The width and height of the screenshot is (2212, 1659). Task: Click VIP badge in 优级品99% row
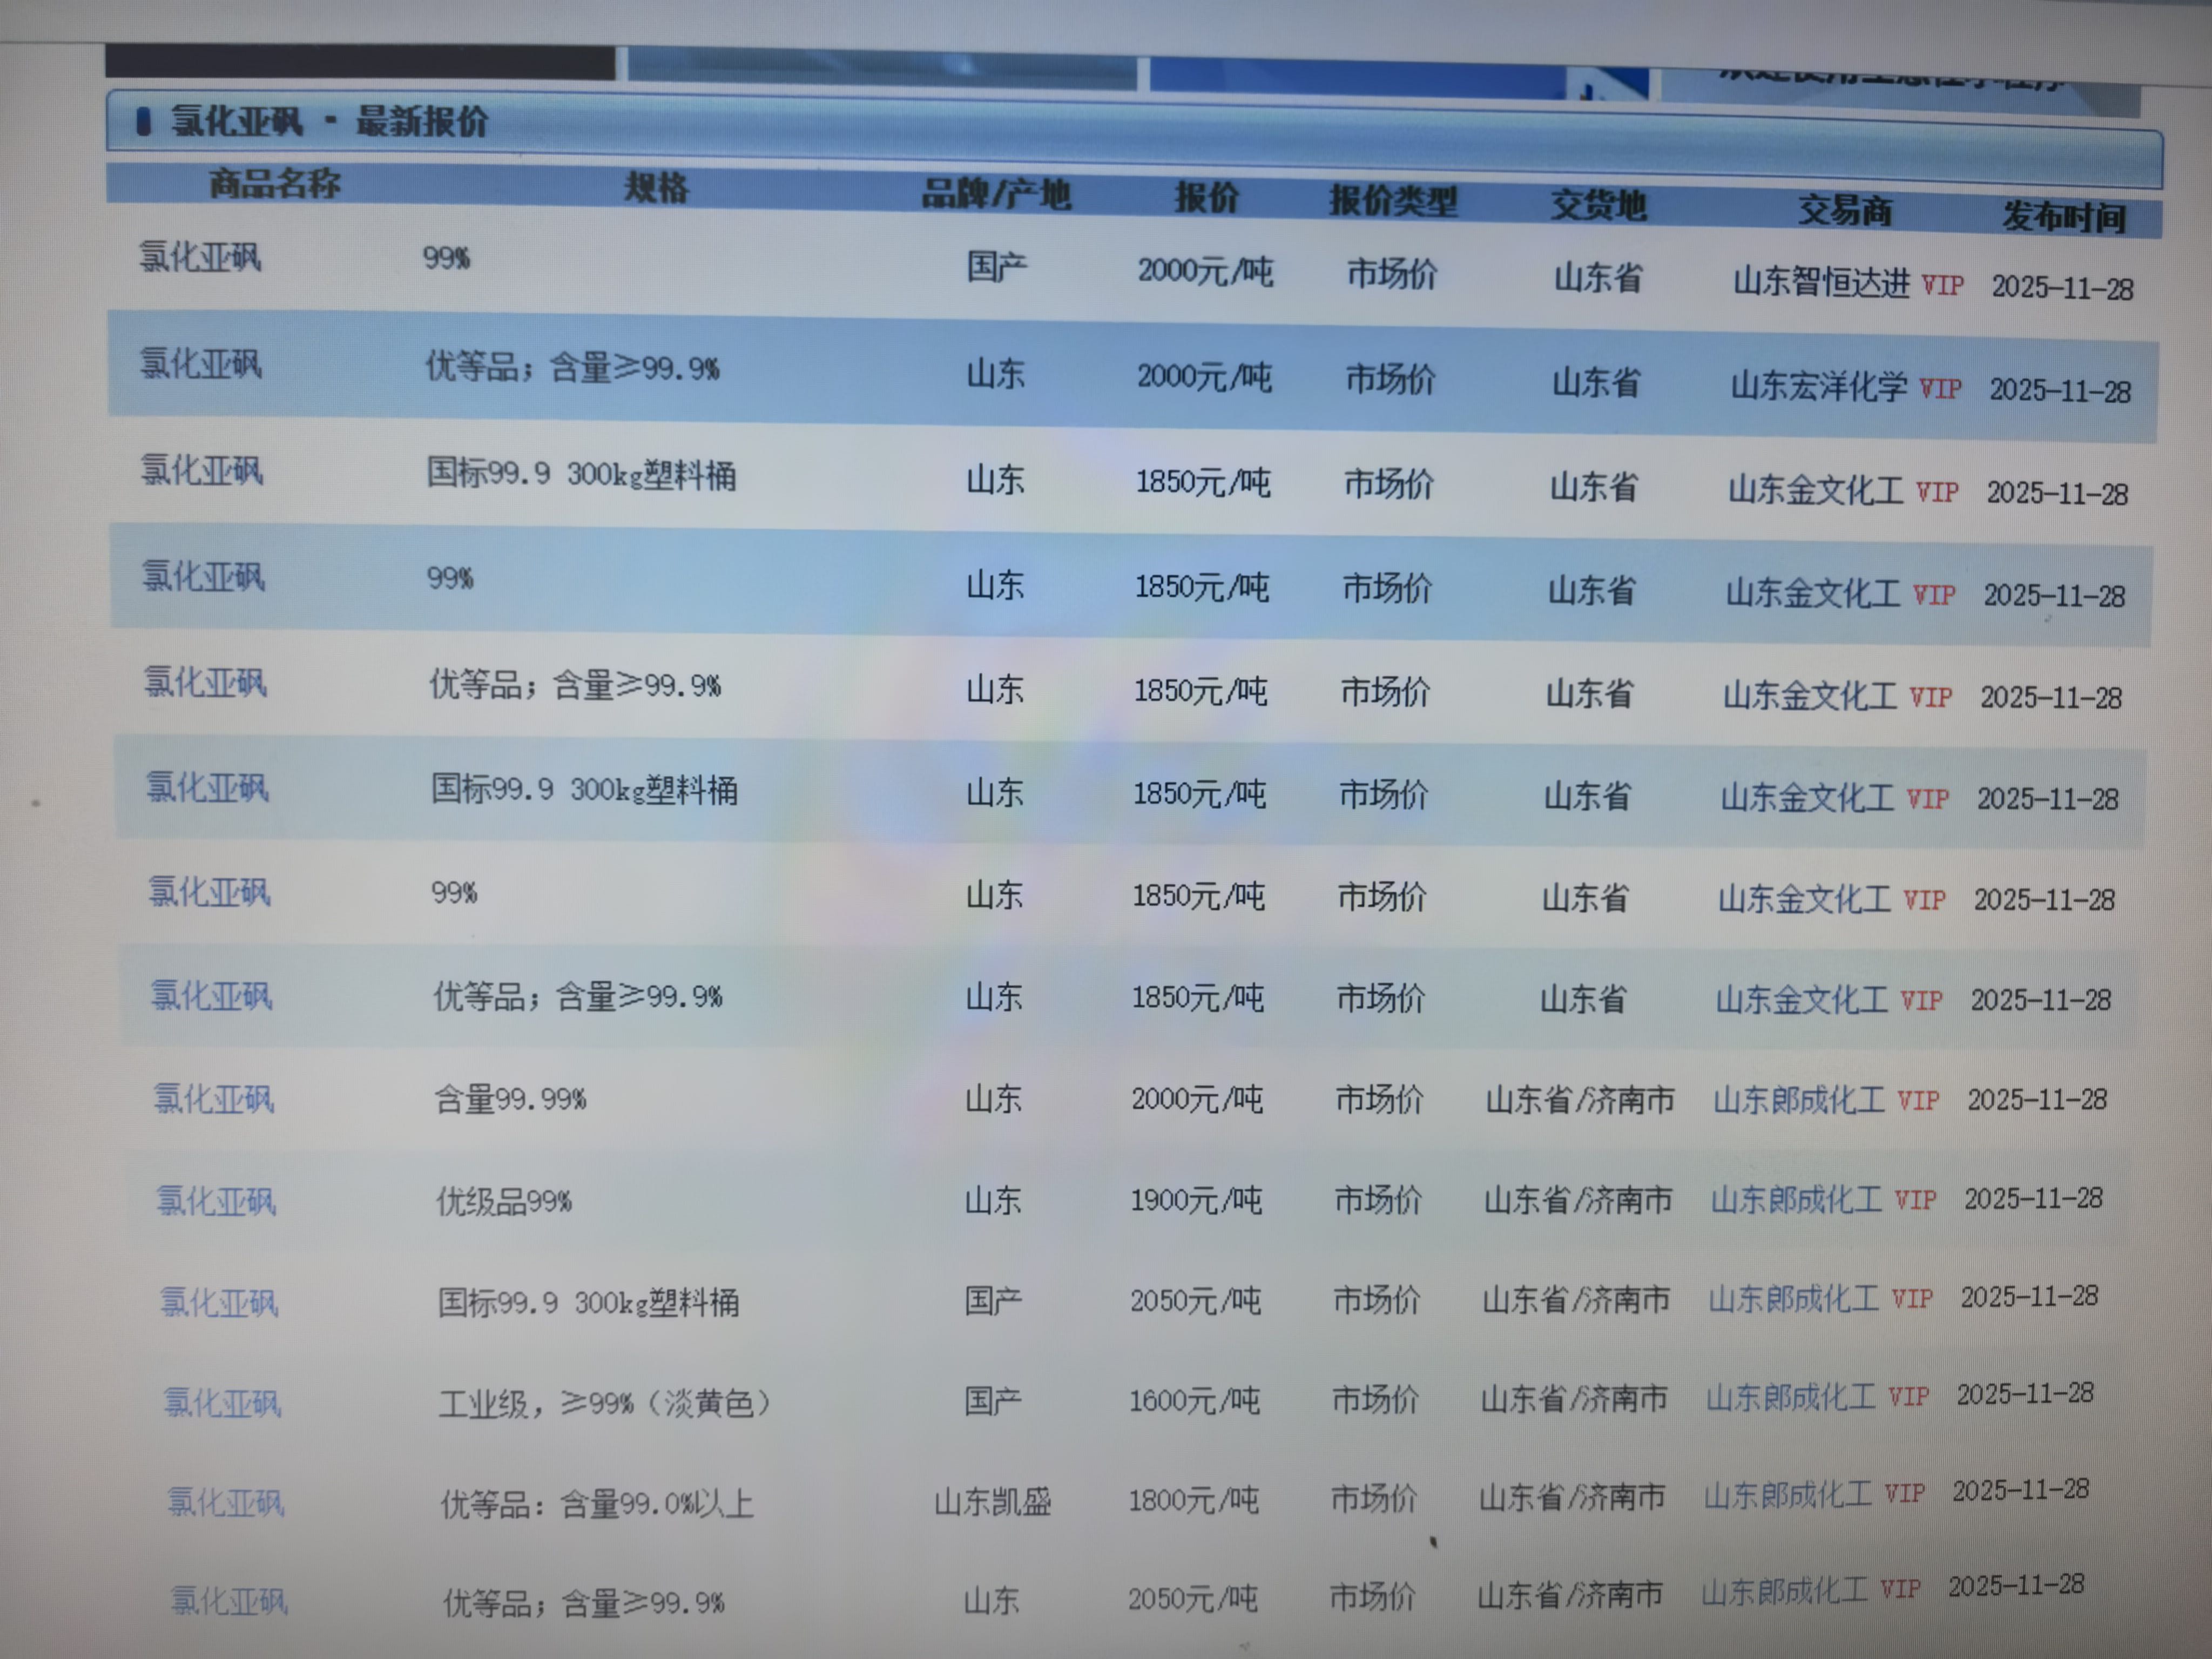[1915, 1199]
